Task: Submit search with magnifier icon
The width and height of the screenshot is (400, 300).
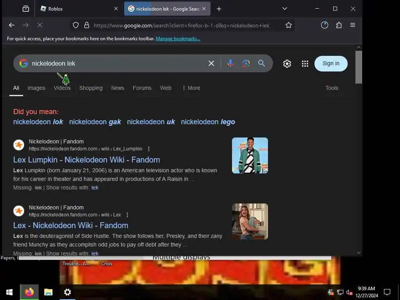Action: (x=261, y=63)
